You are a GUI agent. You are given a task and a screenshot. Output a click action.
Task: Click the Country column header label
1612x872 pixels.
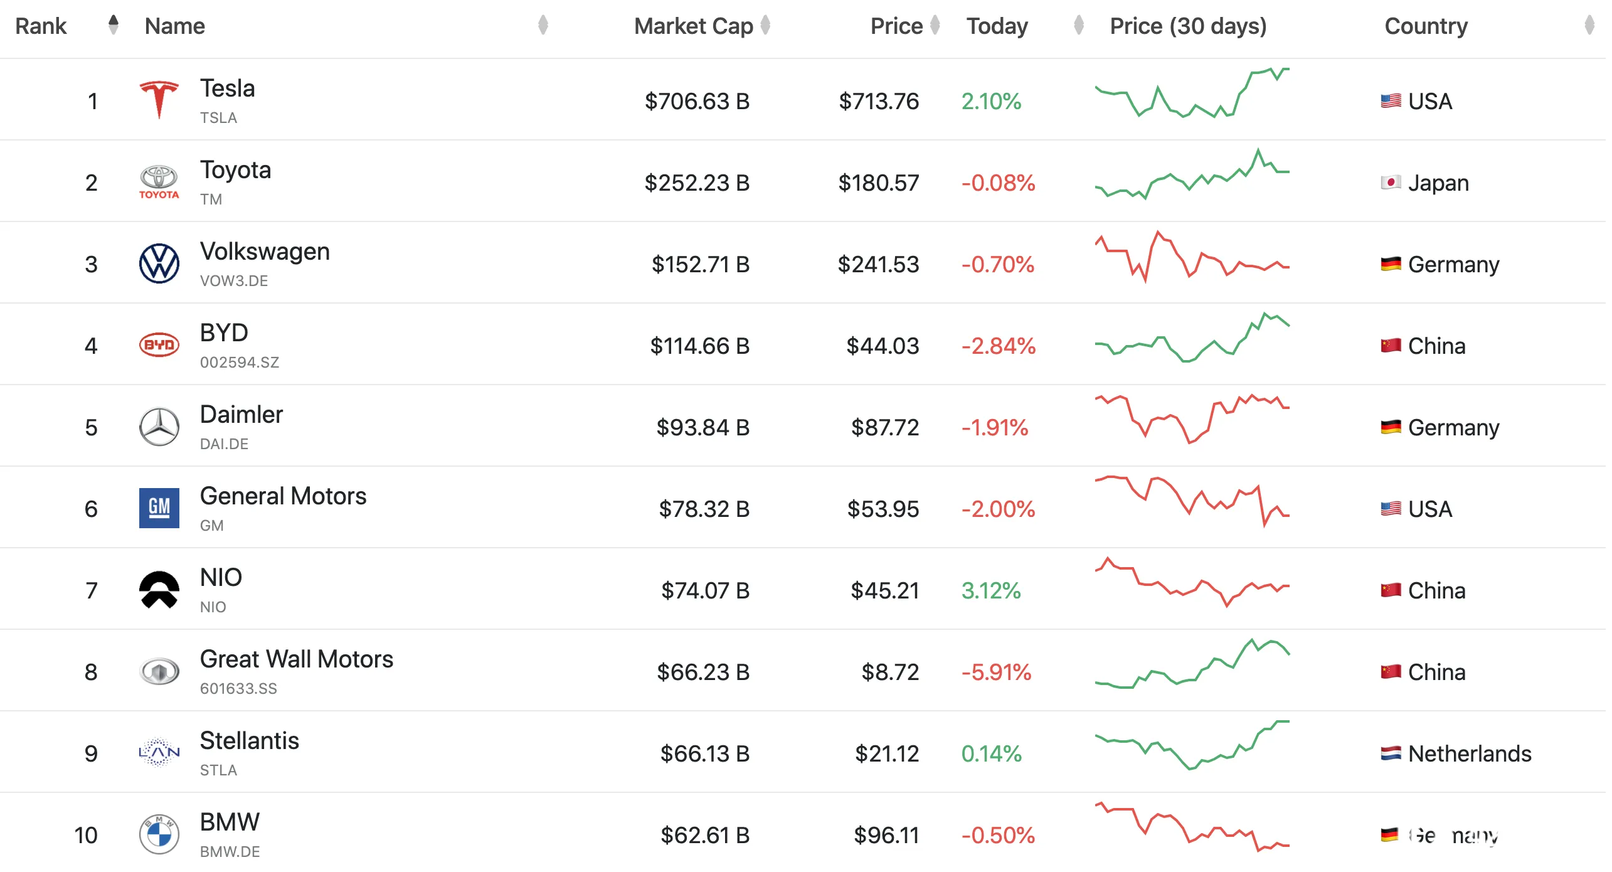point(1426,26)
